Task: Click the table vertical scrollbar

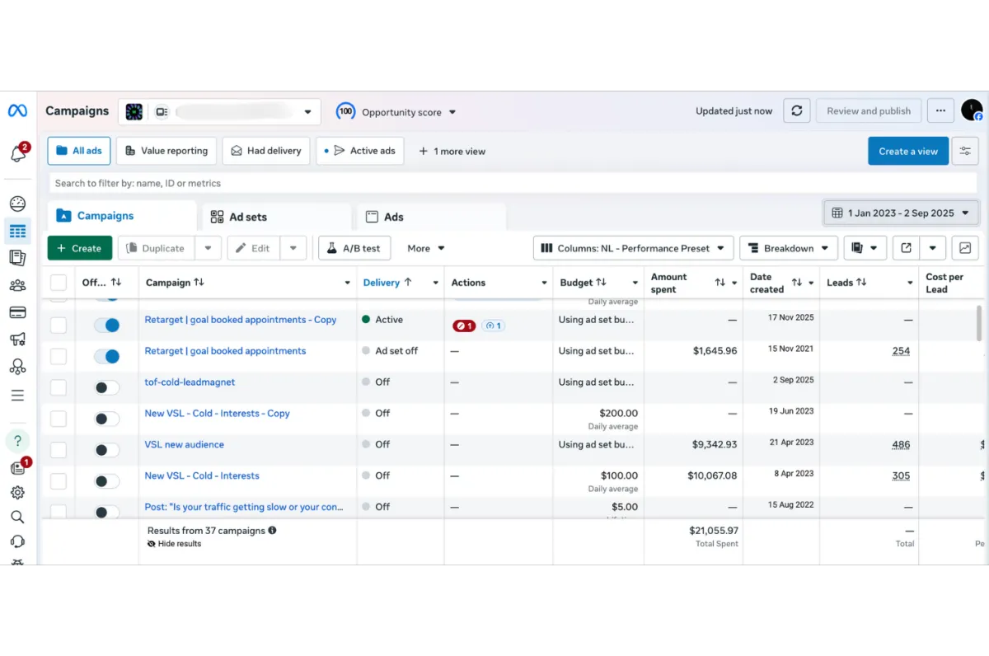Action: tap(979, 322)
